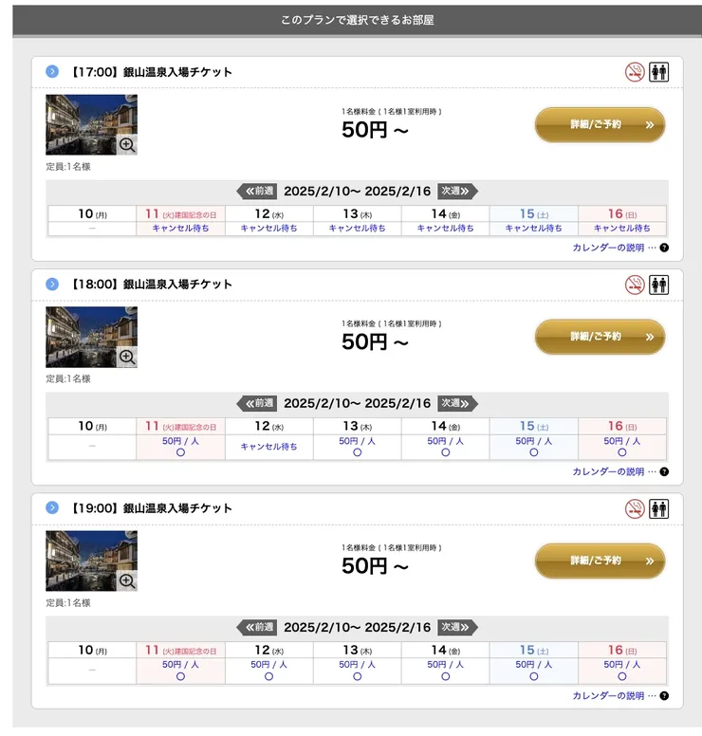Viewport: 702px width, 736px height.
Task: Go to previous week in the 17:00 calendar
Action: [x=257, y=191]
